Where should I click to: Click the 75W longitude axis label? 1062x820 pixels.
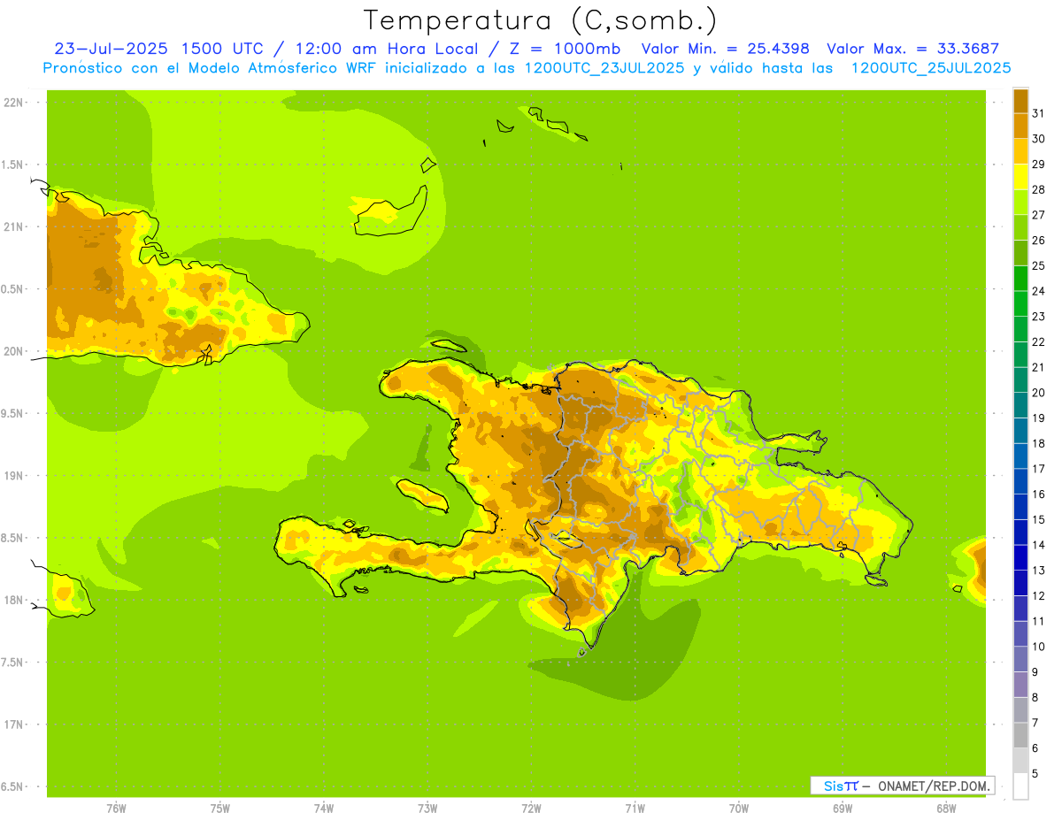219,808
